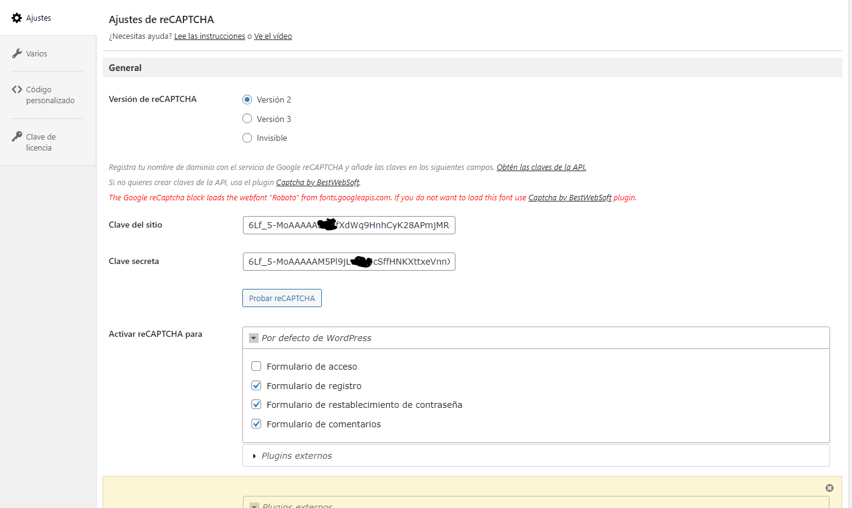Viewport: 852px width, 508px height.
Task: Click the General section header
Action: (472, 67)
